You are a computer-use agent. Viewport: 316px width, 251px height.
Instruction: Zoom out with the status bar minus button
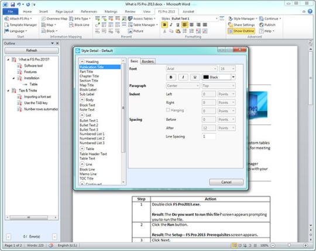tap(273, 245)
